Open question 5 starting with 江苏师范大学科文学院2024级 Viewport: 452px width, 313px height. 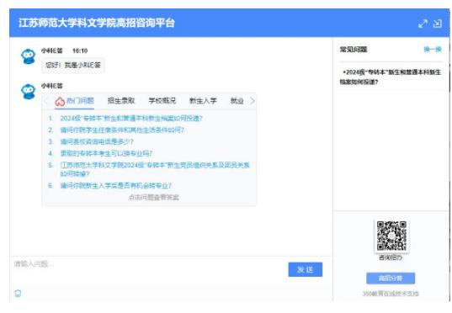pos(155,169)
